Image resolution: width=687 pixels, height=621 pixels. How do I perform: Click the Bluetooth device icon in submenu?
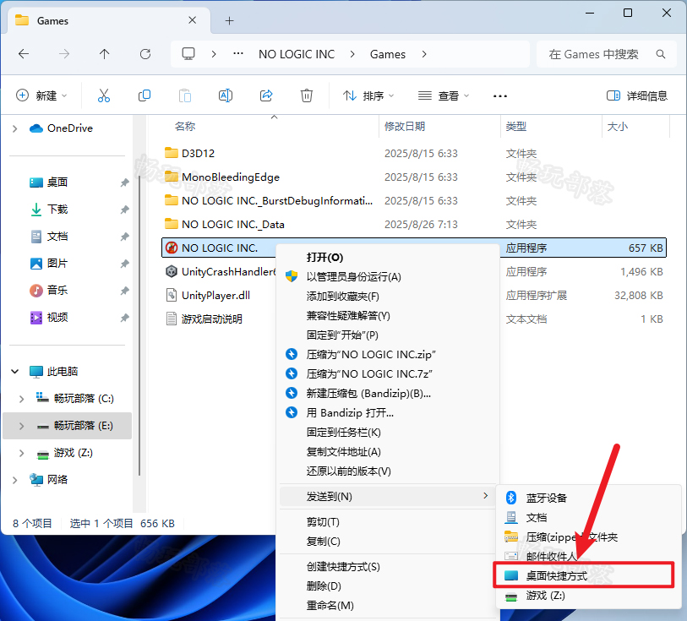coord(511,498)
